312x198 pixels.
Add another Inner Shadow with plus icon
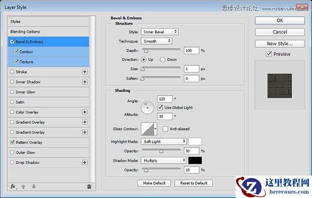point(85,82)
